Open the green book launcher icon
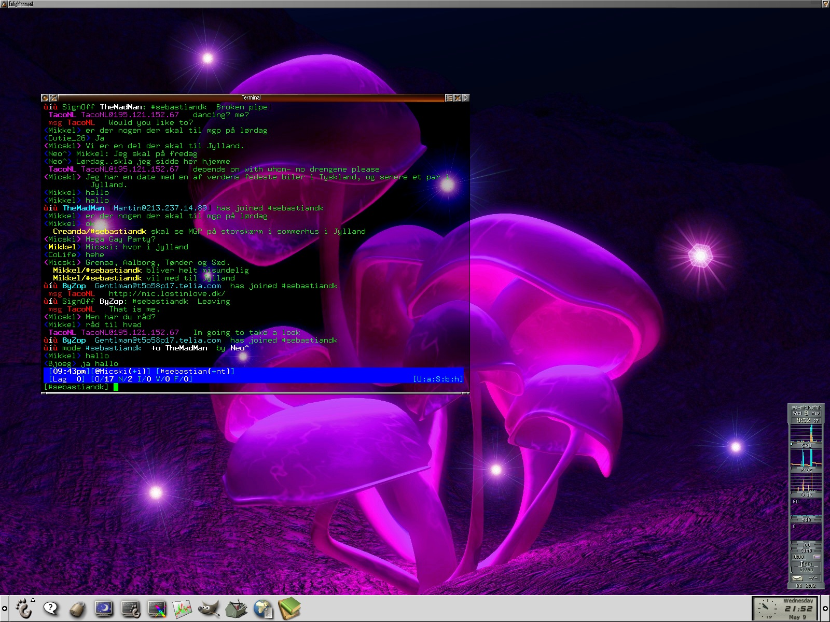 tap(289, 609)
